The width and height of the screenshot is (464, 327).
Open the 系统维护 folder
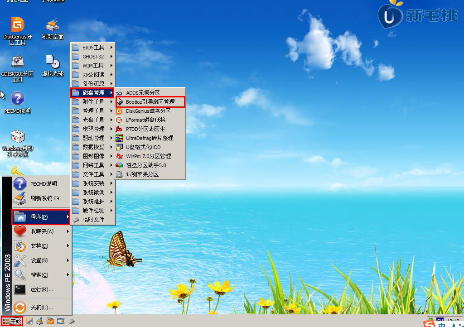point(92,202)
